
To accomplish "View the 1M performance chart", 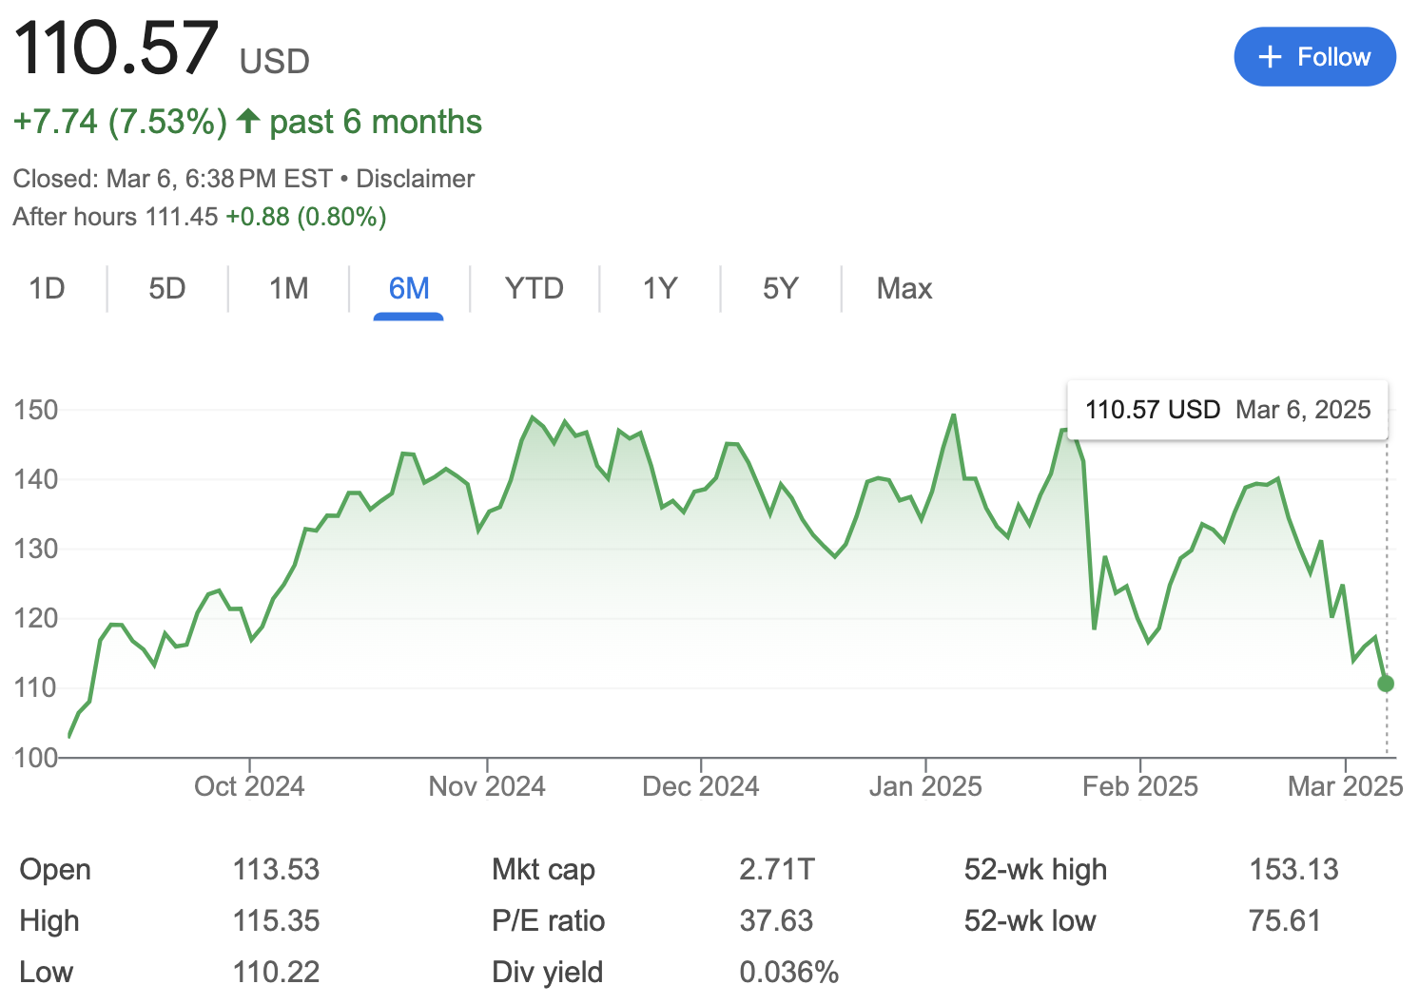I will coord(288,288).
